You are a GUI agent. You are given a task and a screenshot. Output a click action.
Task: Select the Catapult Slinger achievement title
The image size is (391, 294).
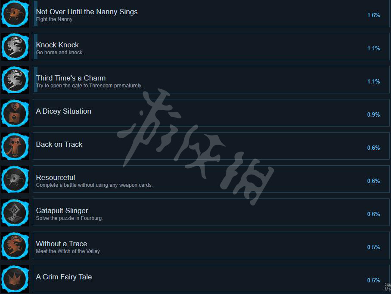tap(62, 211)
